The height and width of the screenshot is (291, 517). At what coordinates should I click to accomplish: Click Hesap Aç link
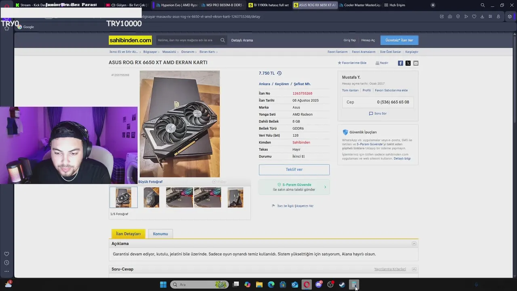point(368,40)
